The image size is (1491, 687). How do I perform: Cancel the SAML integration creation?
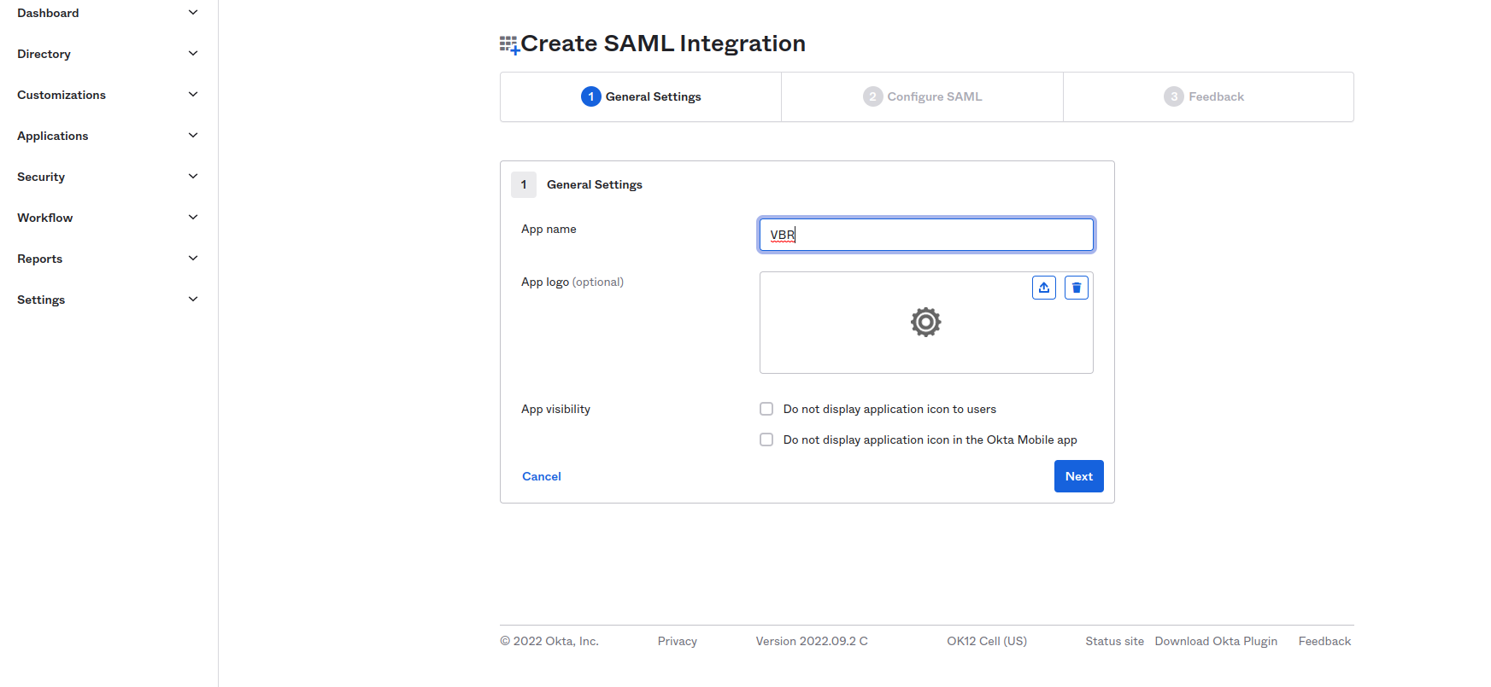(542, 476)
